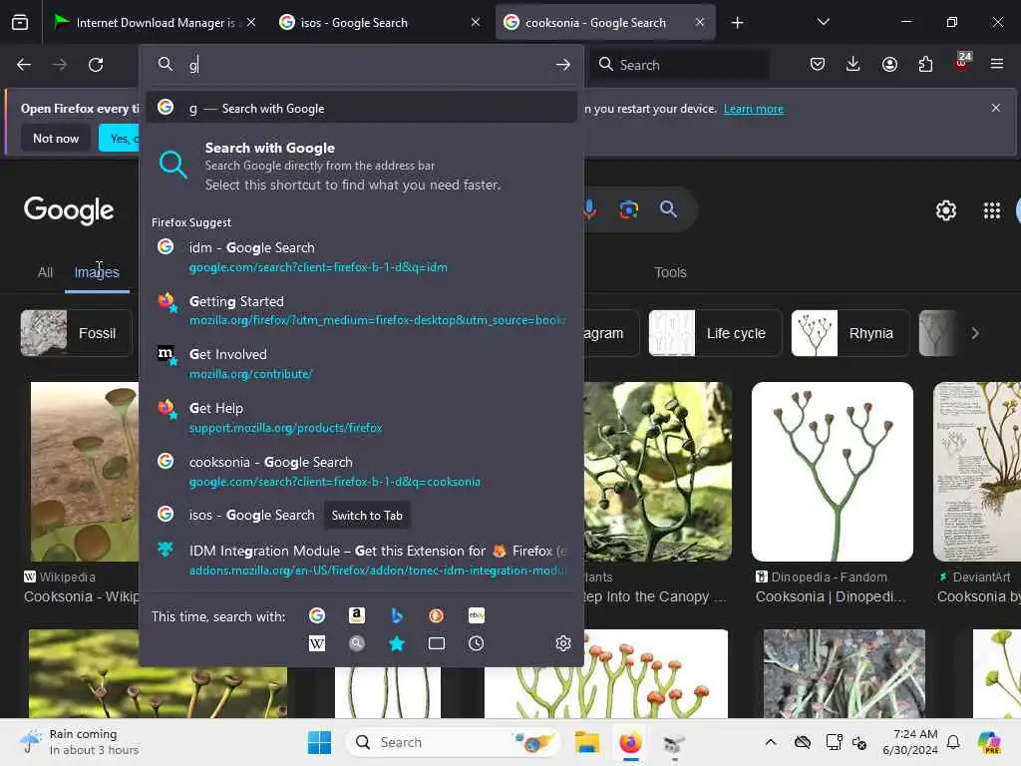Click the Not now button
This screenshot has height=766, width=1021.
click(x=56, y=138)
